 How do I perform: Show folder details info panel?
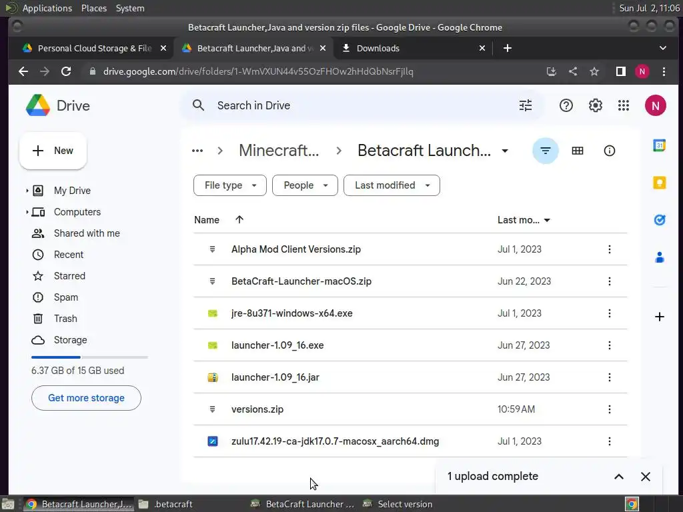tap(609, 151)
